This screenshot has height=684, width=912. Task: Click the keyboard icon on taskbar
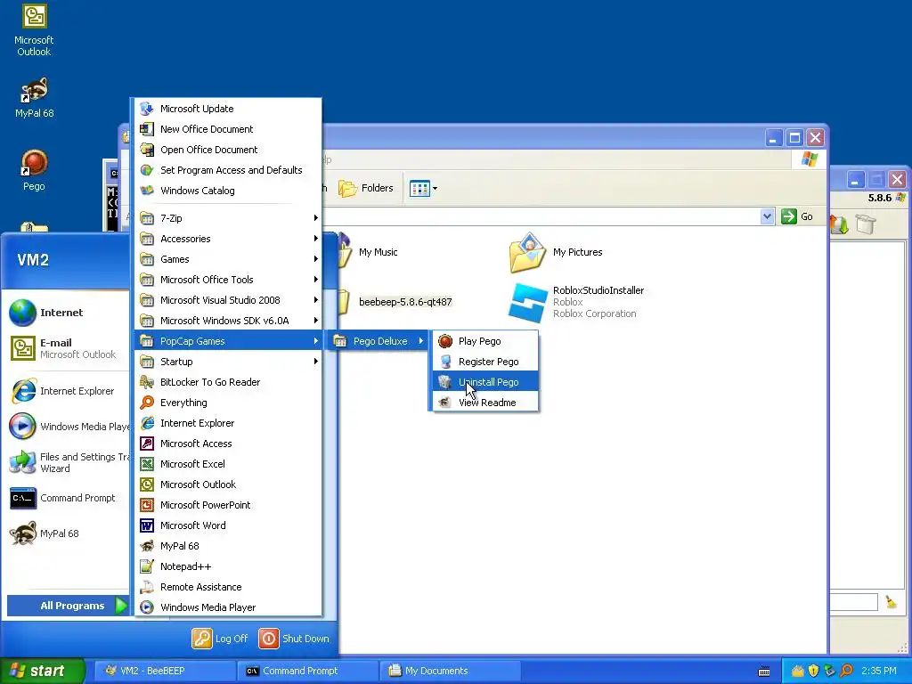764,672
